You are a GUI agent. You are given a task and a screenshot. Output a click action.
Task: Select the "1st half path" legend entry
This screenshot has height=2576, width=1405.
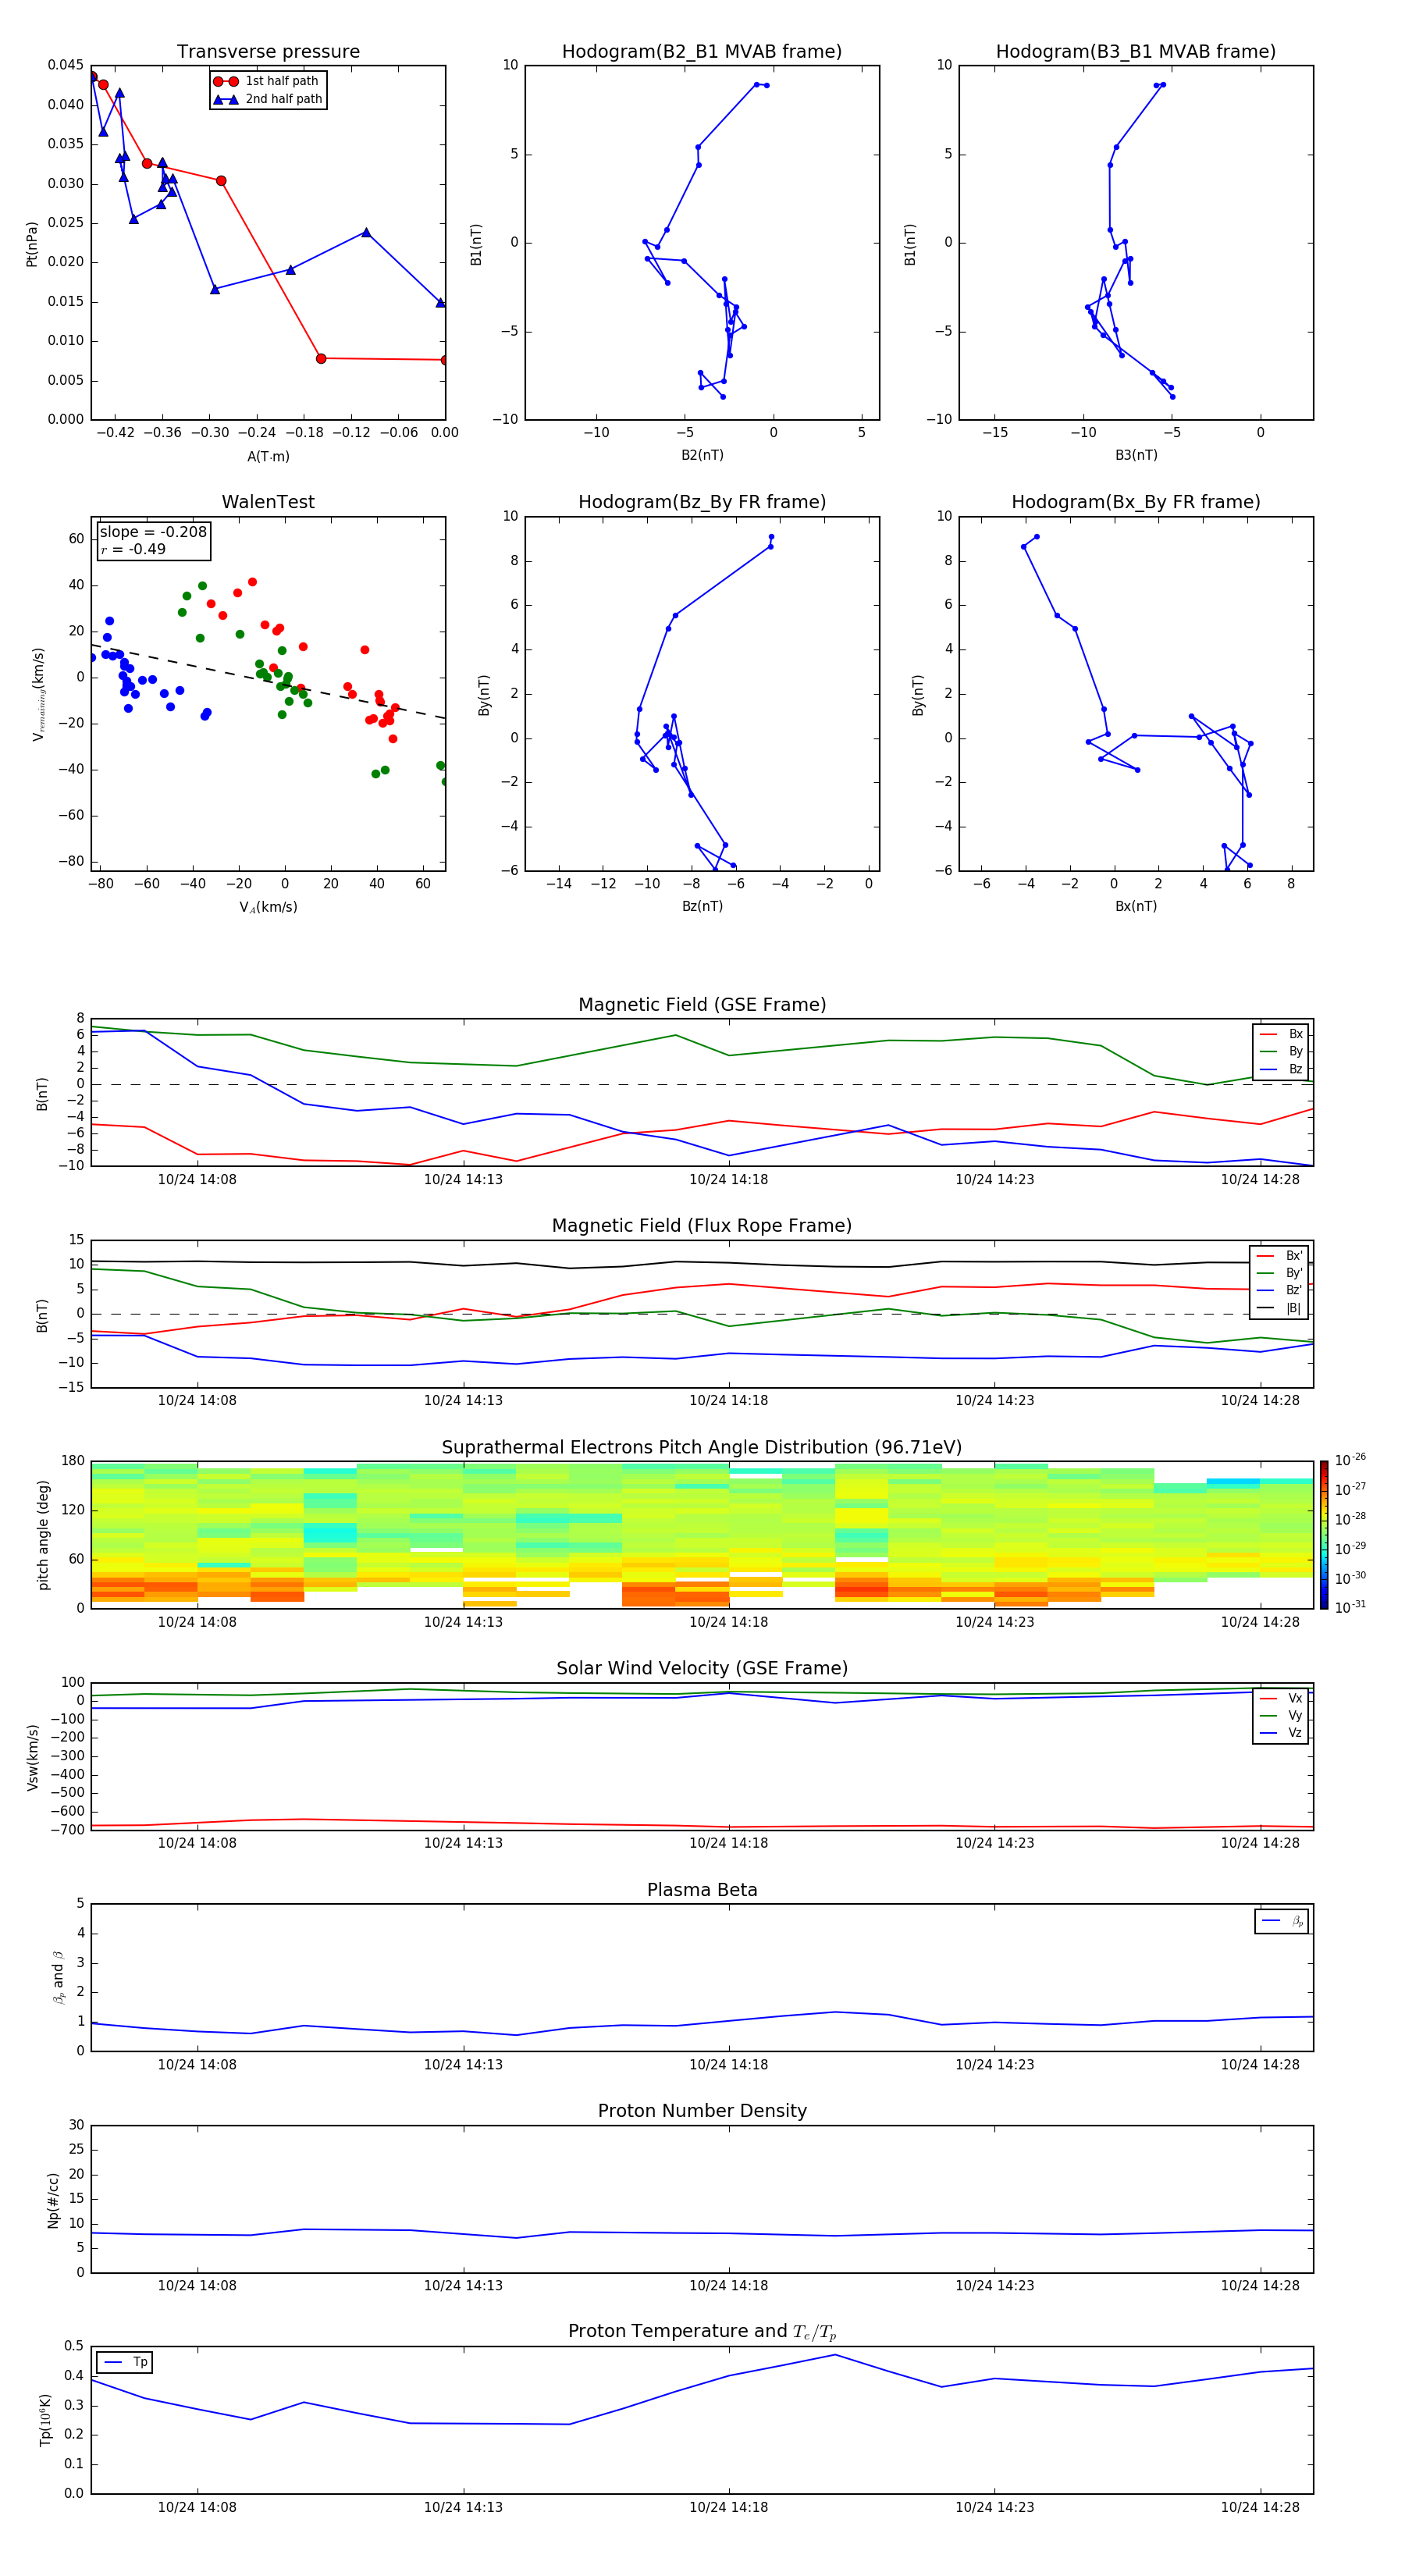point(266,81)
